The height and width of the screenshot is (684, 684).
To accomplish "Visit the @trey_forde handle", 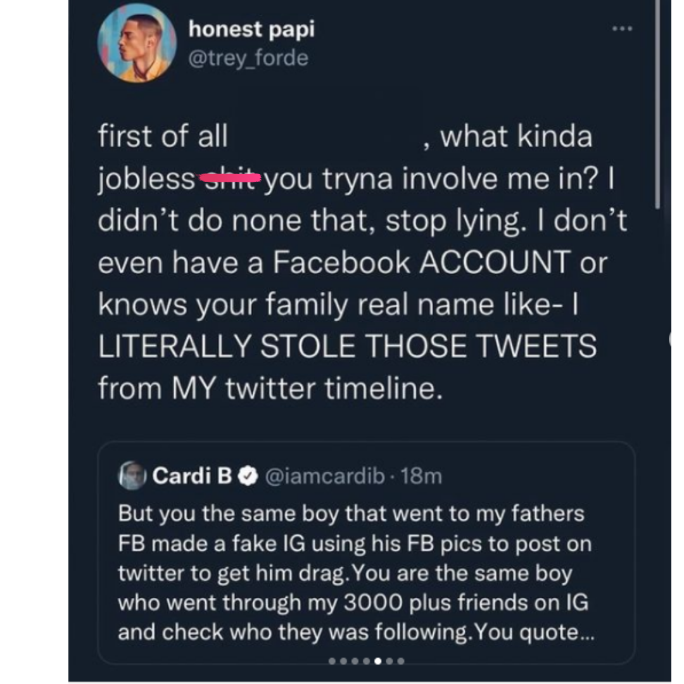I will (248, 58).
